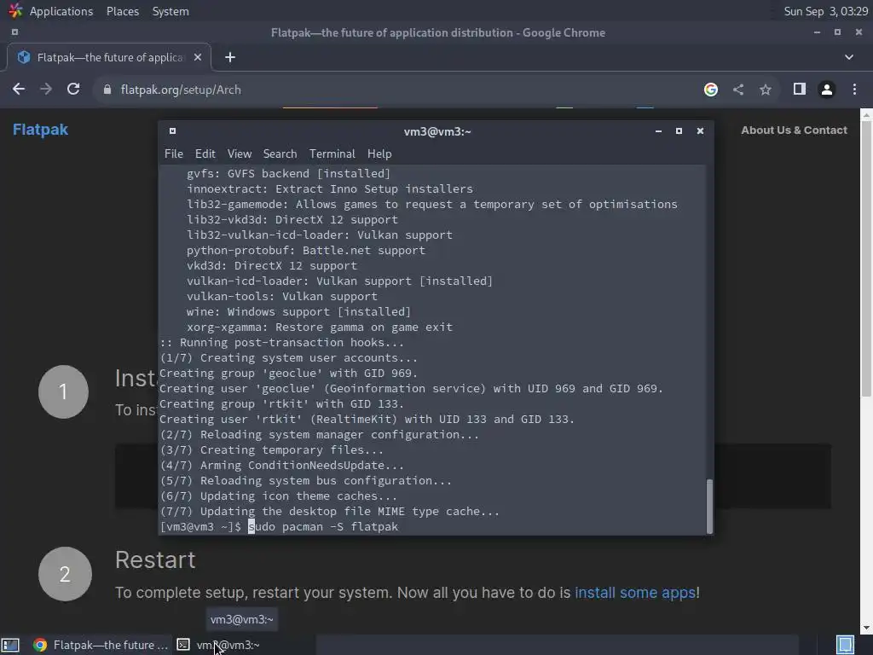Screen dimensions: 873x655
Task: Open terminal window menu icon
Action: pos(172,130)
